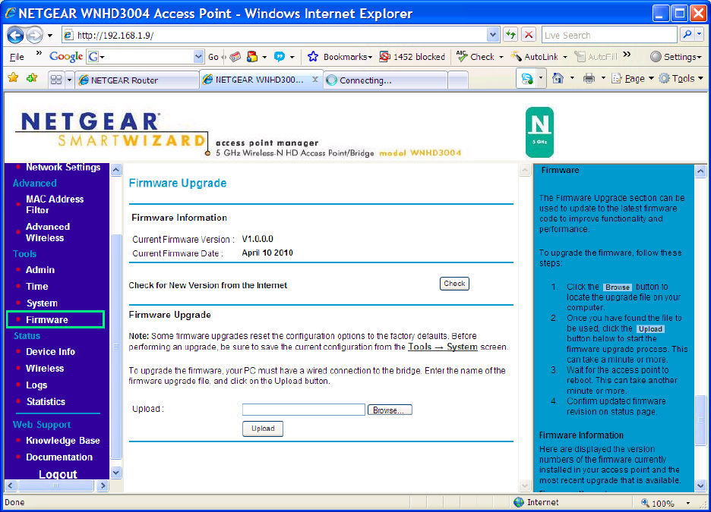Go forward with the browser Forward arrow
711x512 pixels.
[35, 35]
